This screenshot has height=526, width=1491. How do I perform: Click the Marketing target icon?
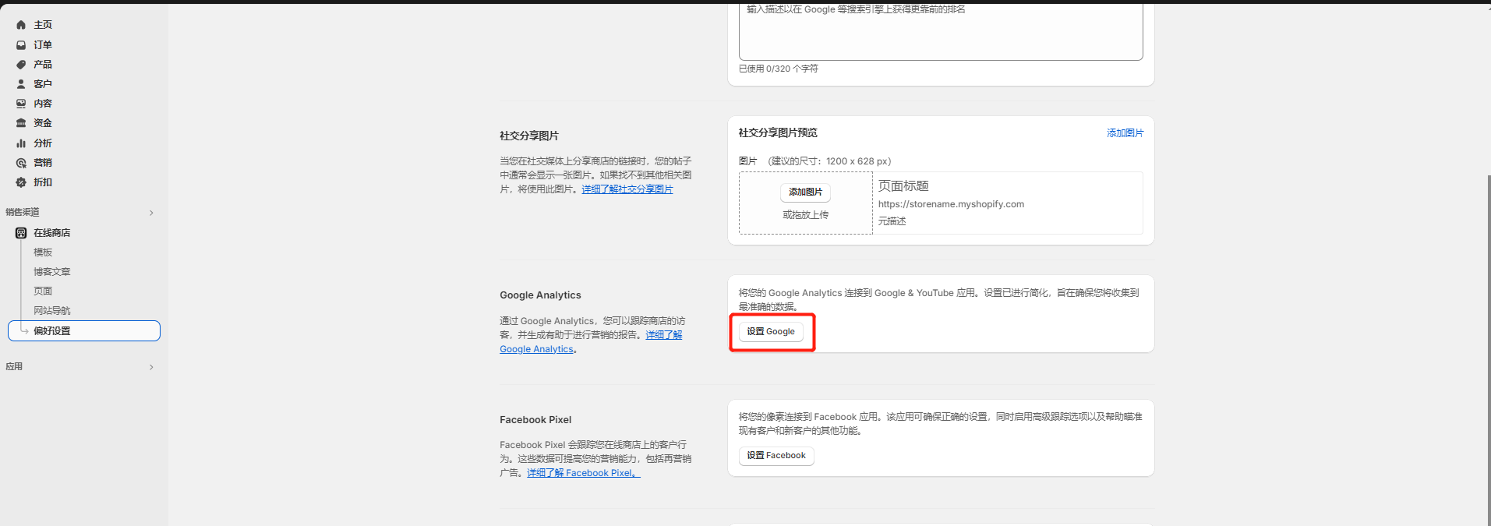pyautogui.click(x=21, y=163)
